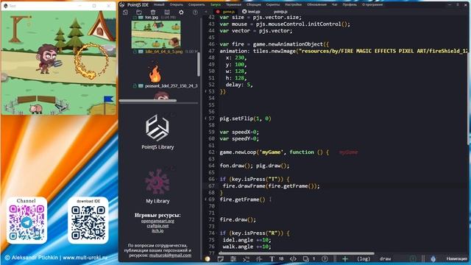Collapse code fold arrow at line 57
471x265 pixels.
(x=205, y=119)
